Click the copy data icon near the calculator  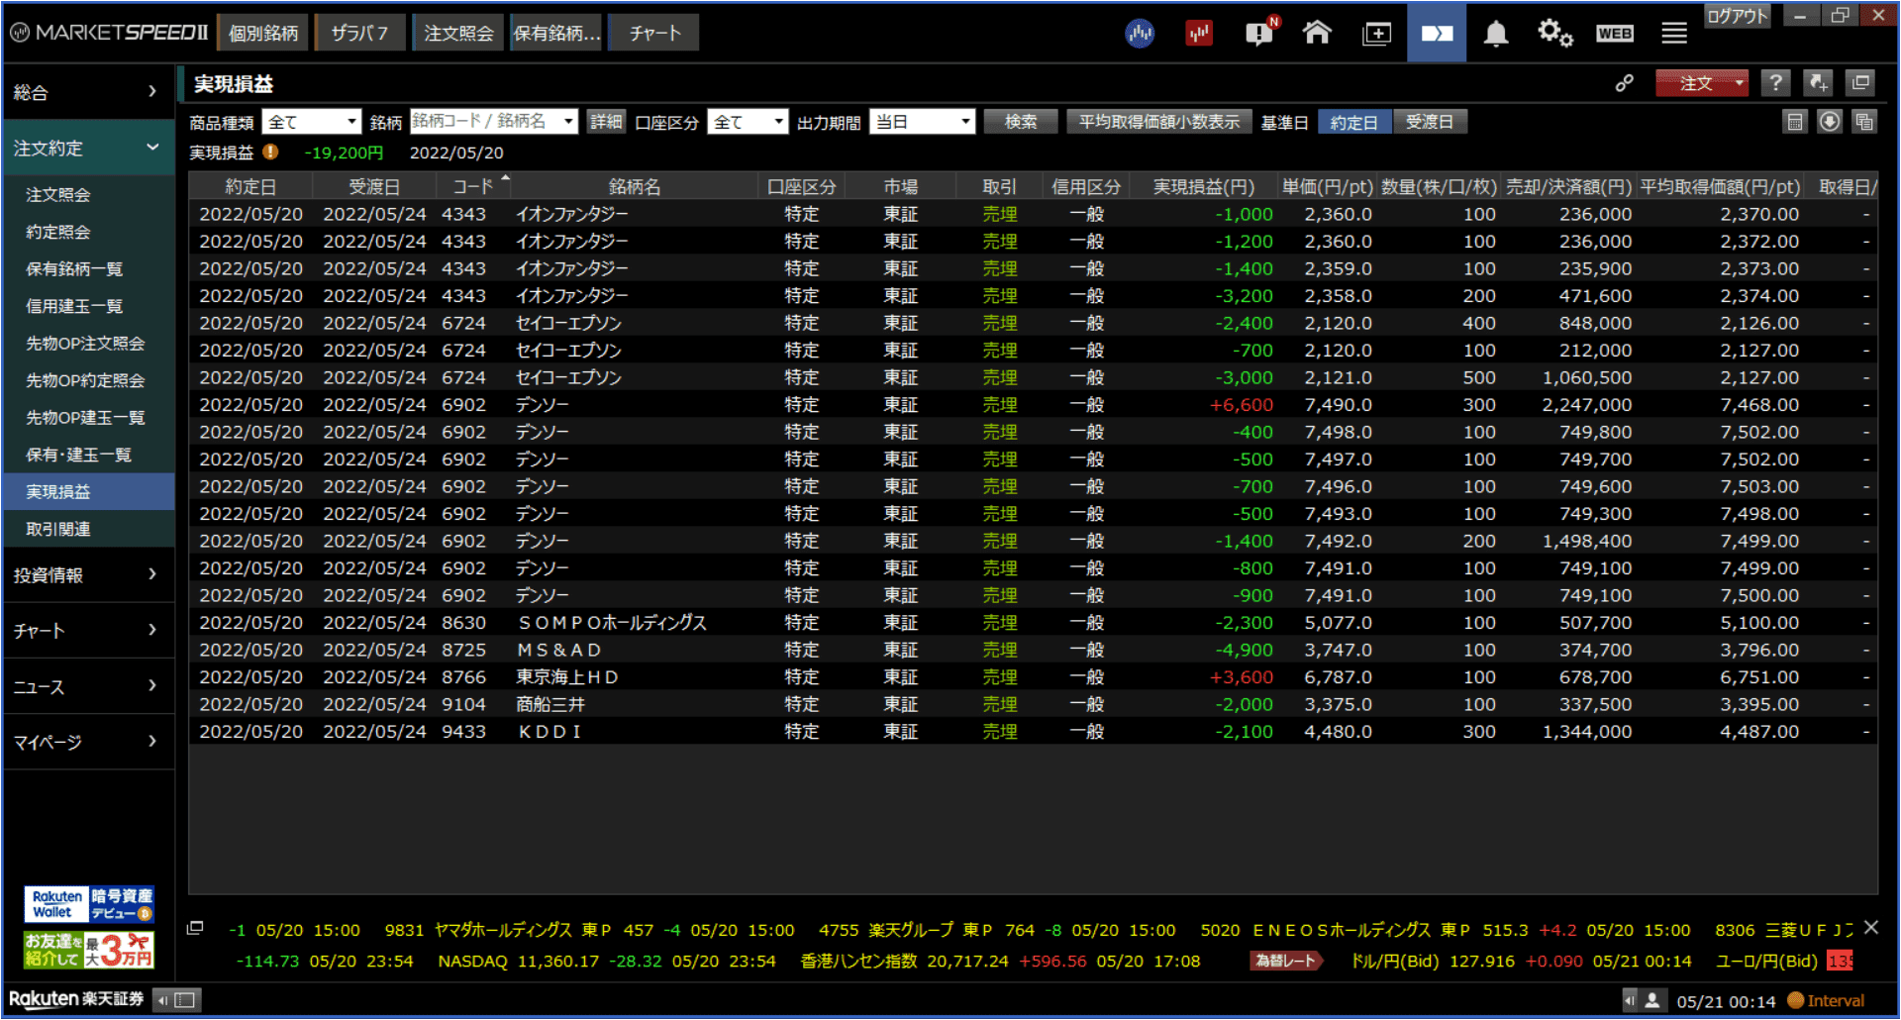point(1864,122)
